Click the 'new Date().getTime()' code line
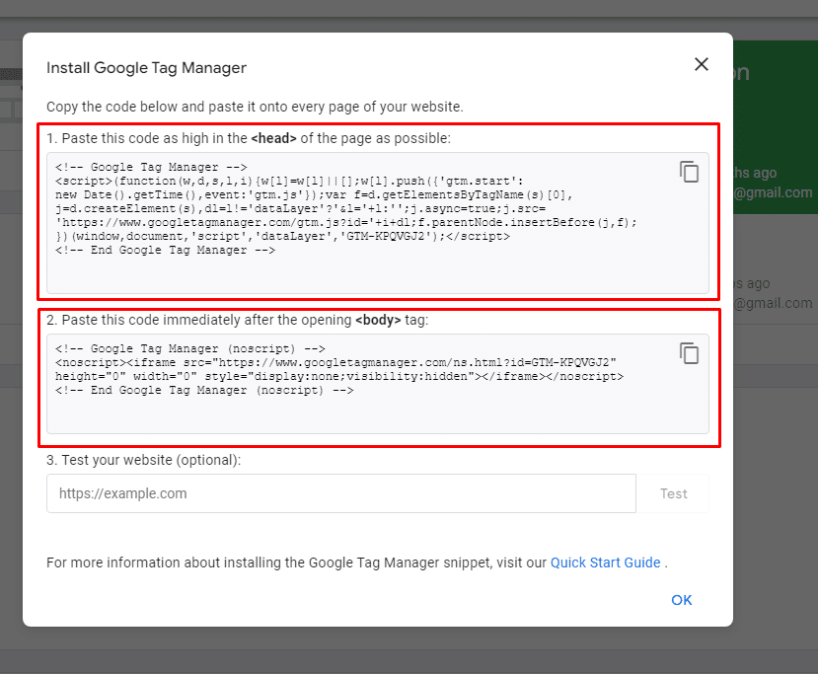Viewport: 818px width, 674px height. (x=314, y=194)
